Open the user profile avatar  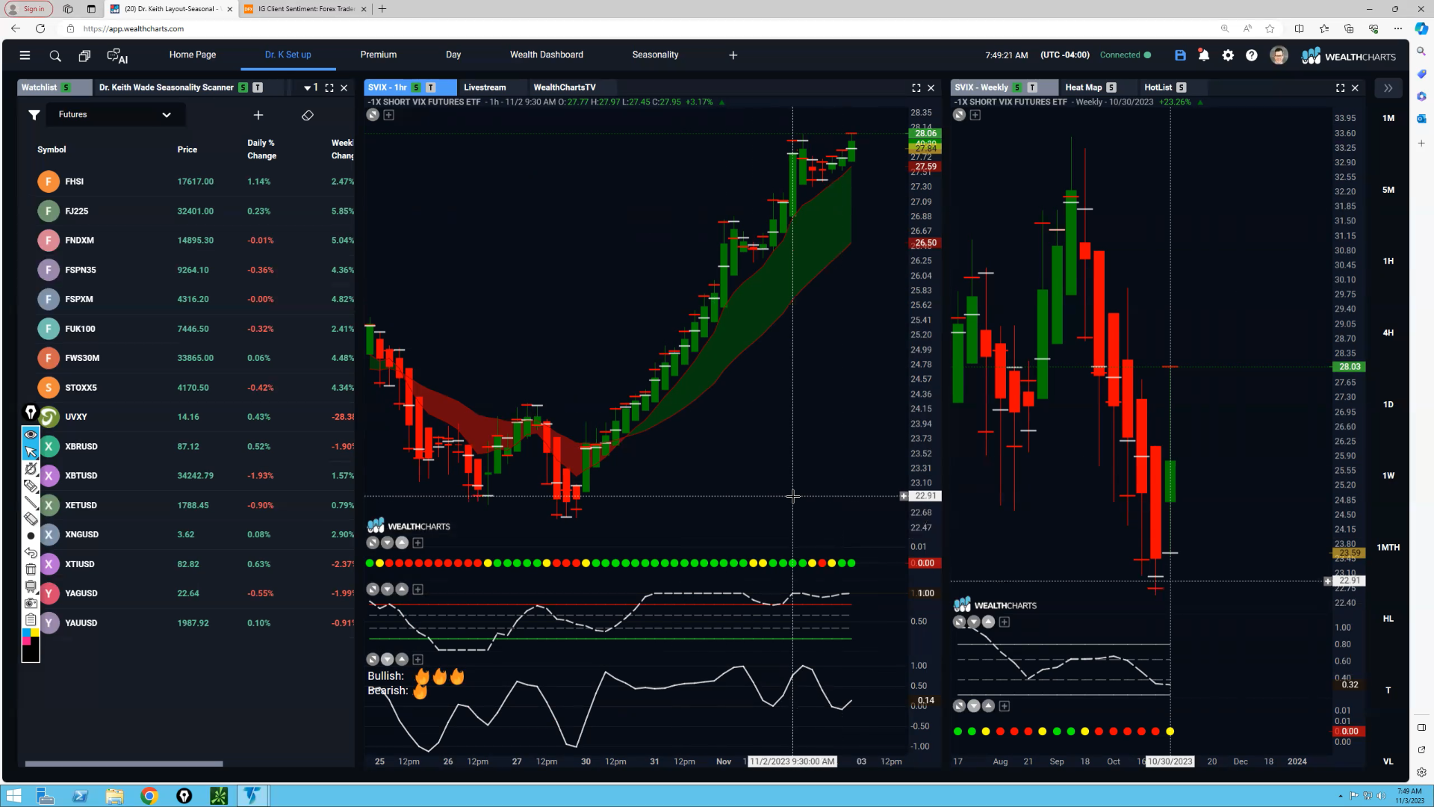(1279, 55)
